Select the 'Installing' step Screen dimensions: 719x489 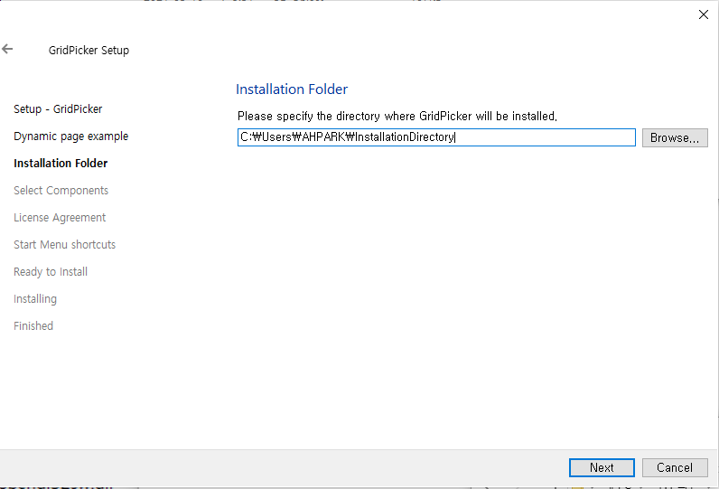click(x=35, y=298)
